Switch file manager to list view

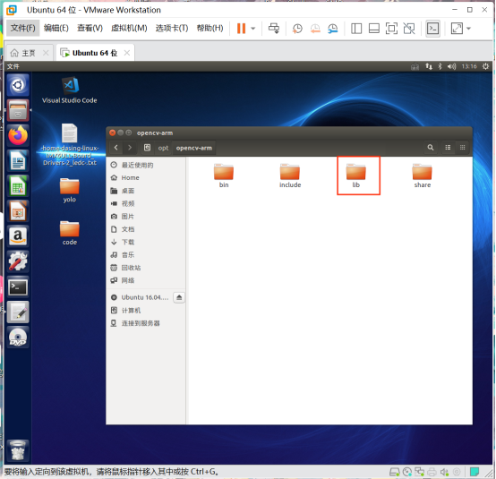(448, 148)
